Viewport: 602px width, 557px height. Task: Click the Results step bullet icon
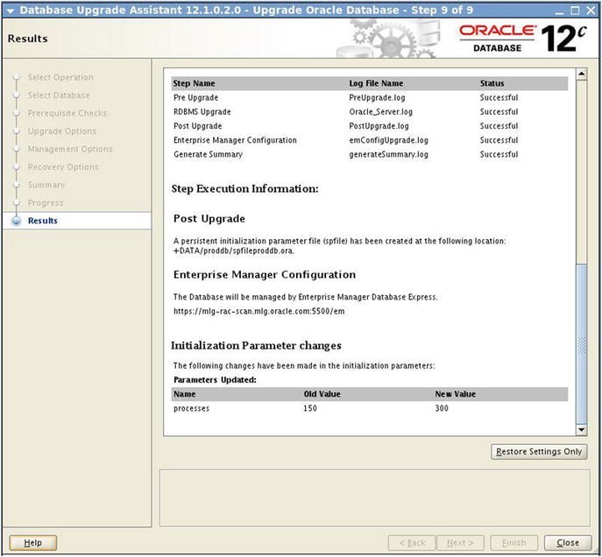(x=16, y=221)
